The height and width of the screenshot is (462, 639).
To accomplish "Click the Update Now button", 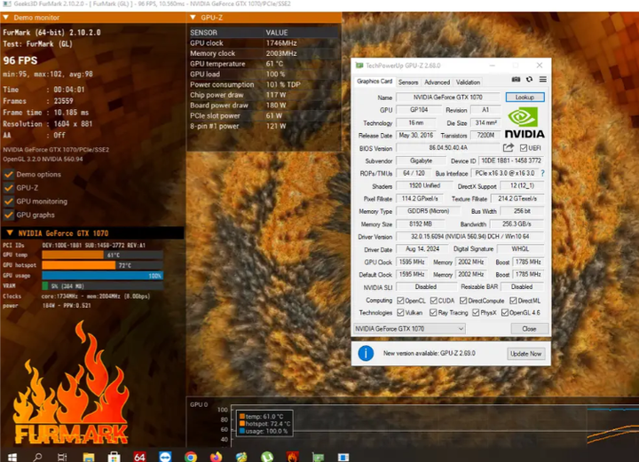I will tap(525, 354).
